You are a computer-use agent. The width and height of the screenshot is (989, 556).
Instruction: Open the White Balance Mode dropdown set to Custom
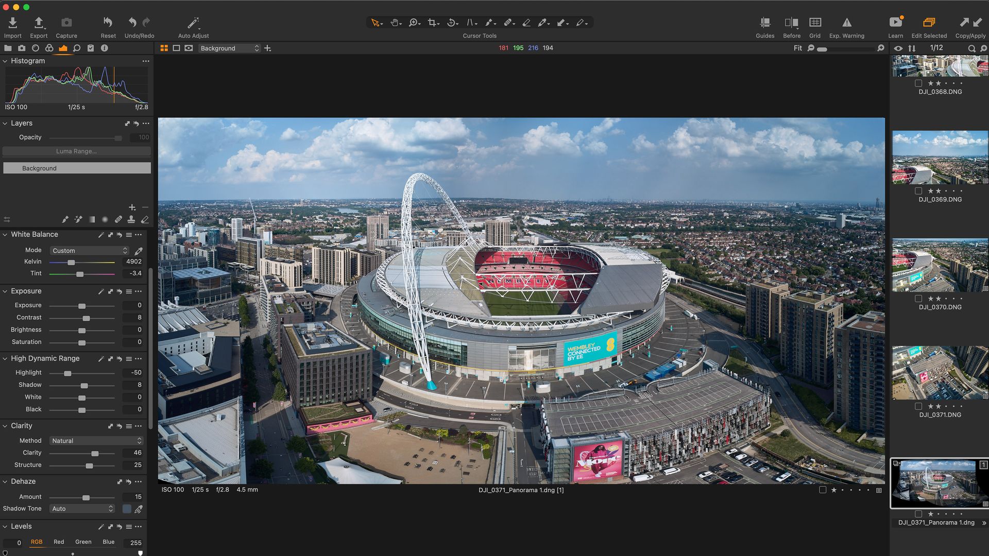[x=89, y=251]
